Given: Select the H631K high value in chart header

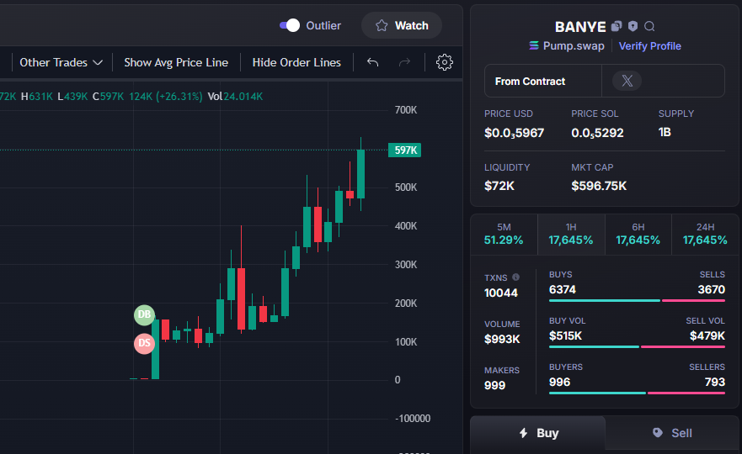Looking at the screenshot, I should point(37,97).
